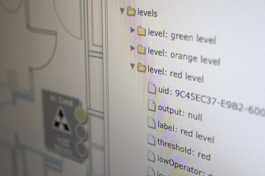Expand the orange level node arrow

click(133, 49)
